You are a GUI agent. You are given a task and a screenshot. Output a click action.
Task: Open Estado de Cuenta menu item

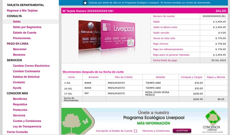tap(25, 33)
